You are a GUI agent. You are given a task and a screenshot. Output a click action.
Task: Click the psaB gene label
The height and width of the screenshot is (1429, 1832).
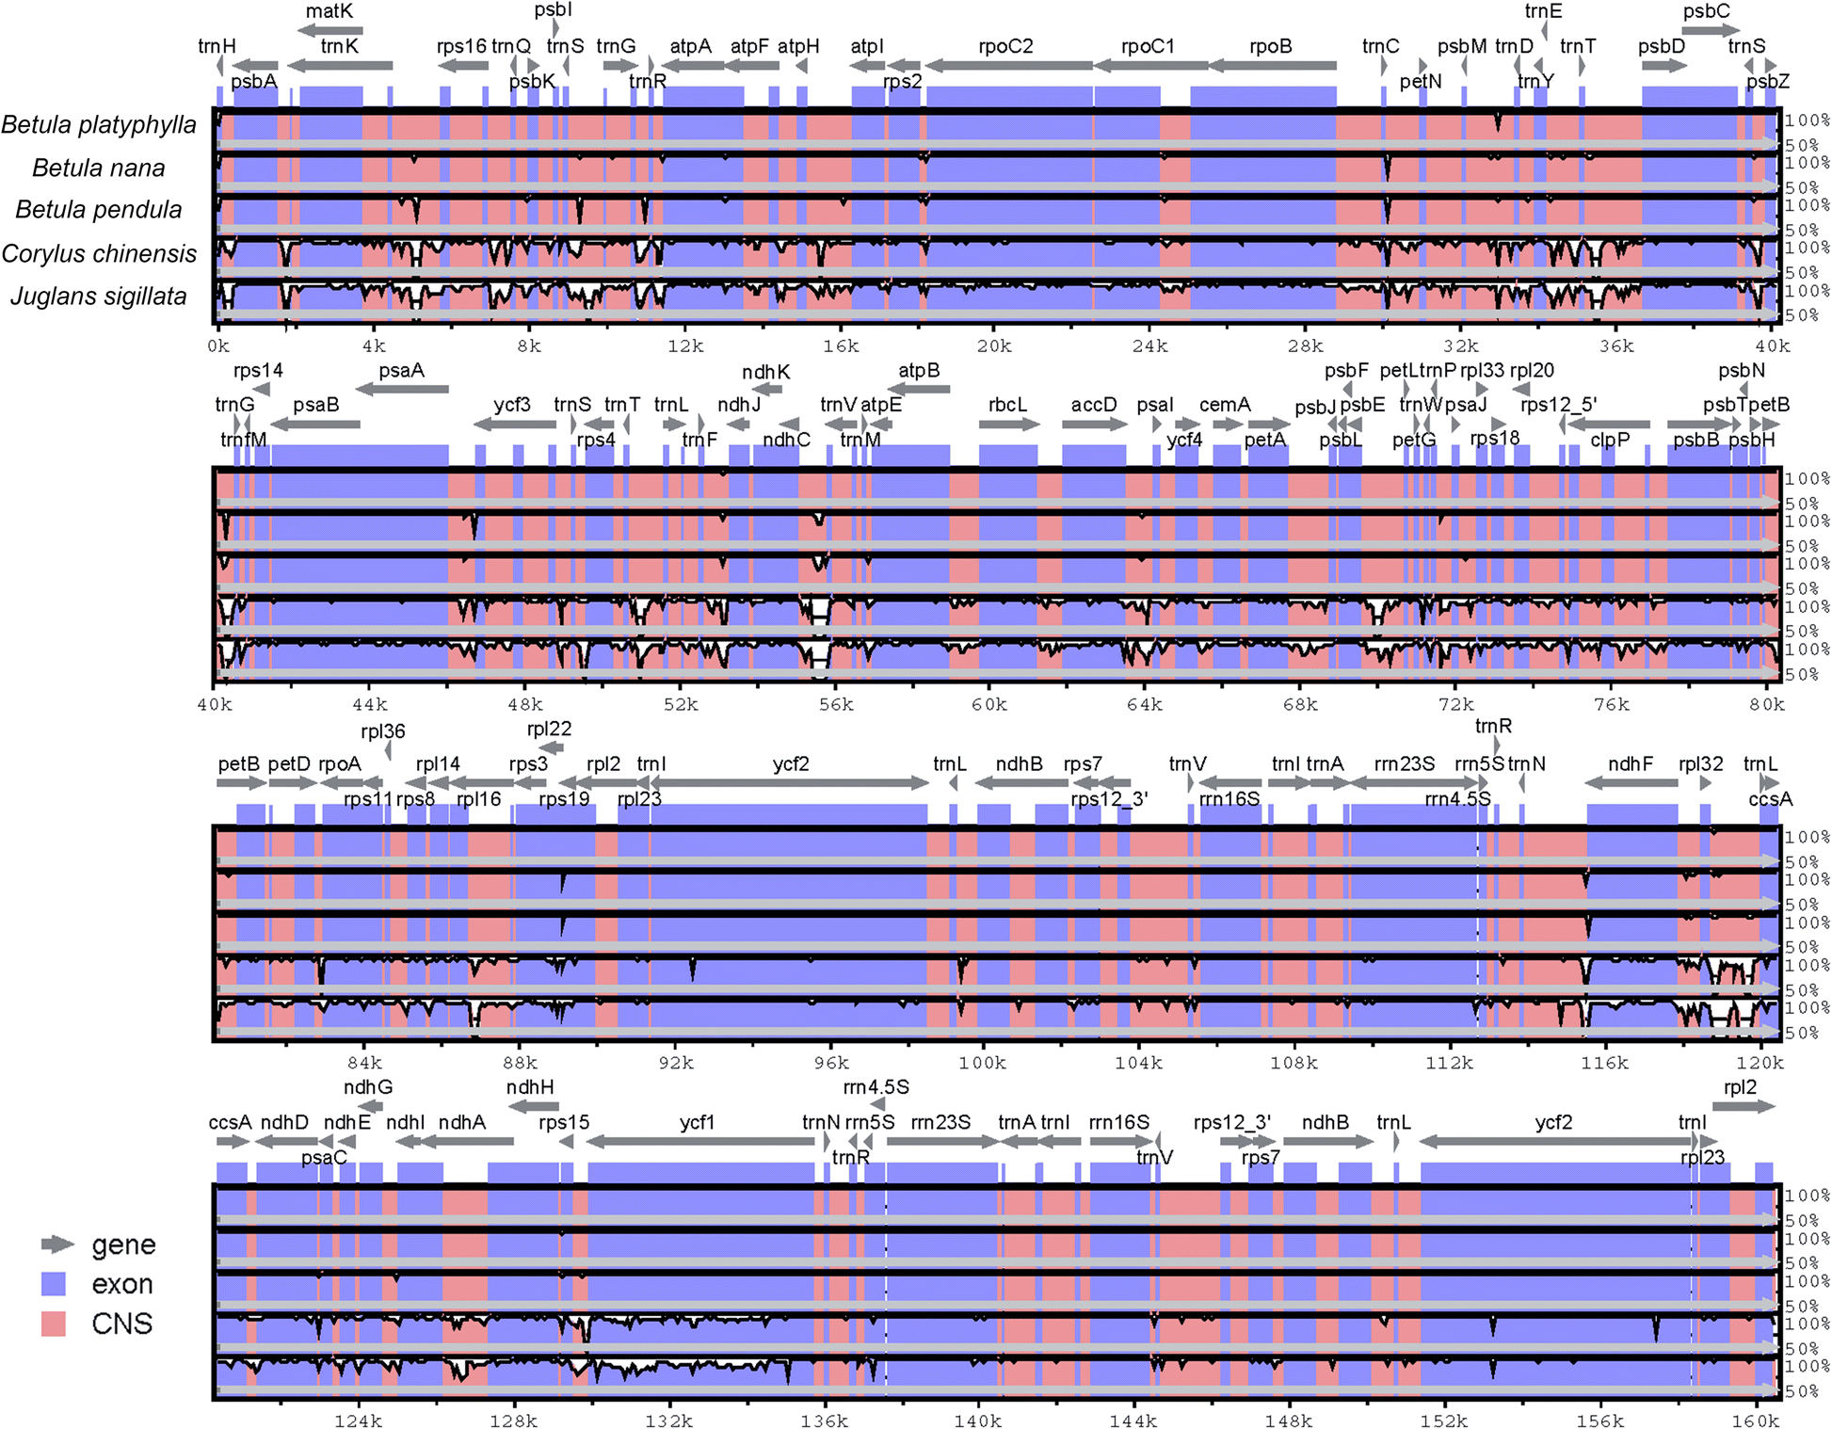pyautogui.click(x=316, y=405)
